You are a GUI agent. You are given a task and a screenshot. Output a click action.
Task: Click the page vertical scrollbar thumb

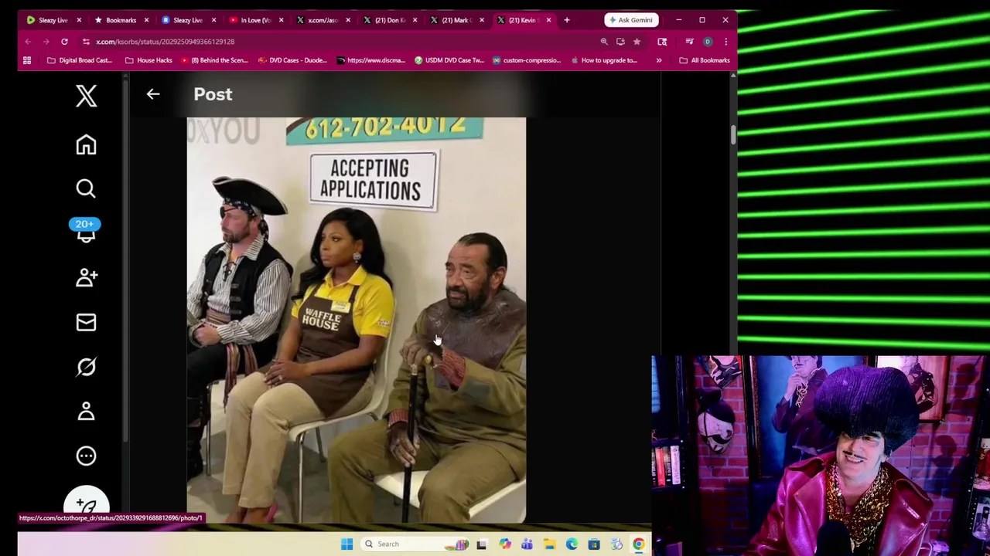[x=732, y=134]
